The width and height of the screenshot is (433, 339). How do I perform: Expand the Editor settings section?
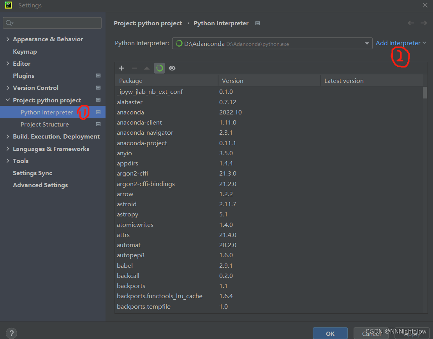pyautogui.click(x=8, y=63)
